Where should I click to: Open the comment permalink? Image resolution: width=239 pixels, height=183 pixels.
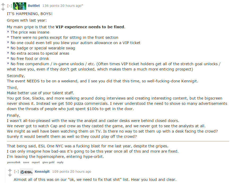[14, 162]
